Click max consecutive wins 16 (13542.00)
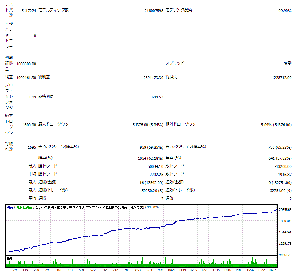297x274 pixels. 151,183
